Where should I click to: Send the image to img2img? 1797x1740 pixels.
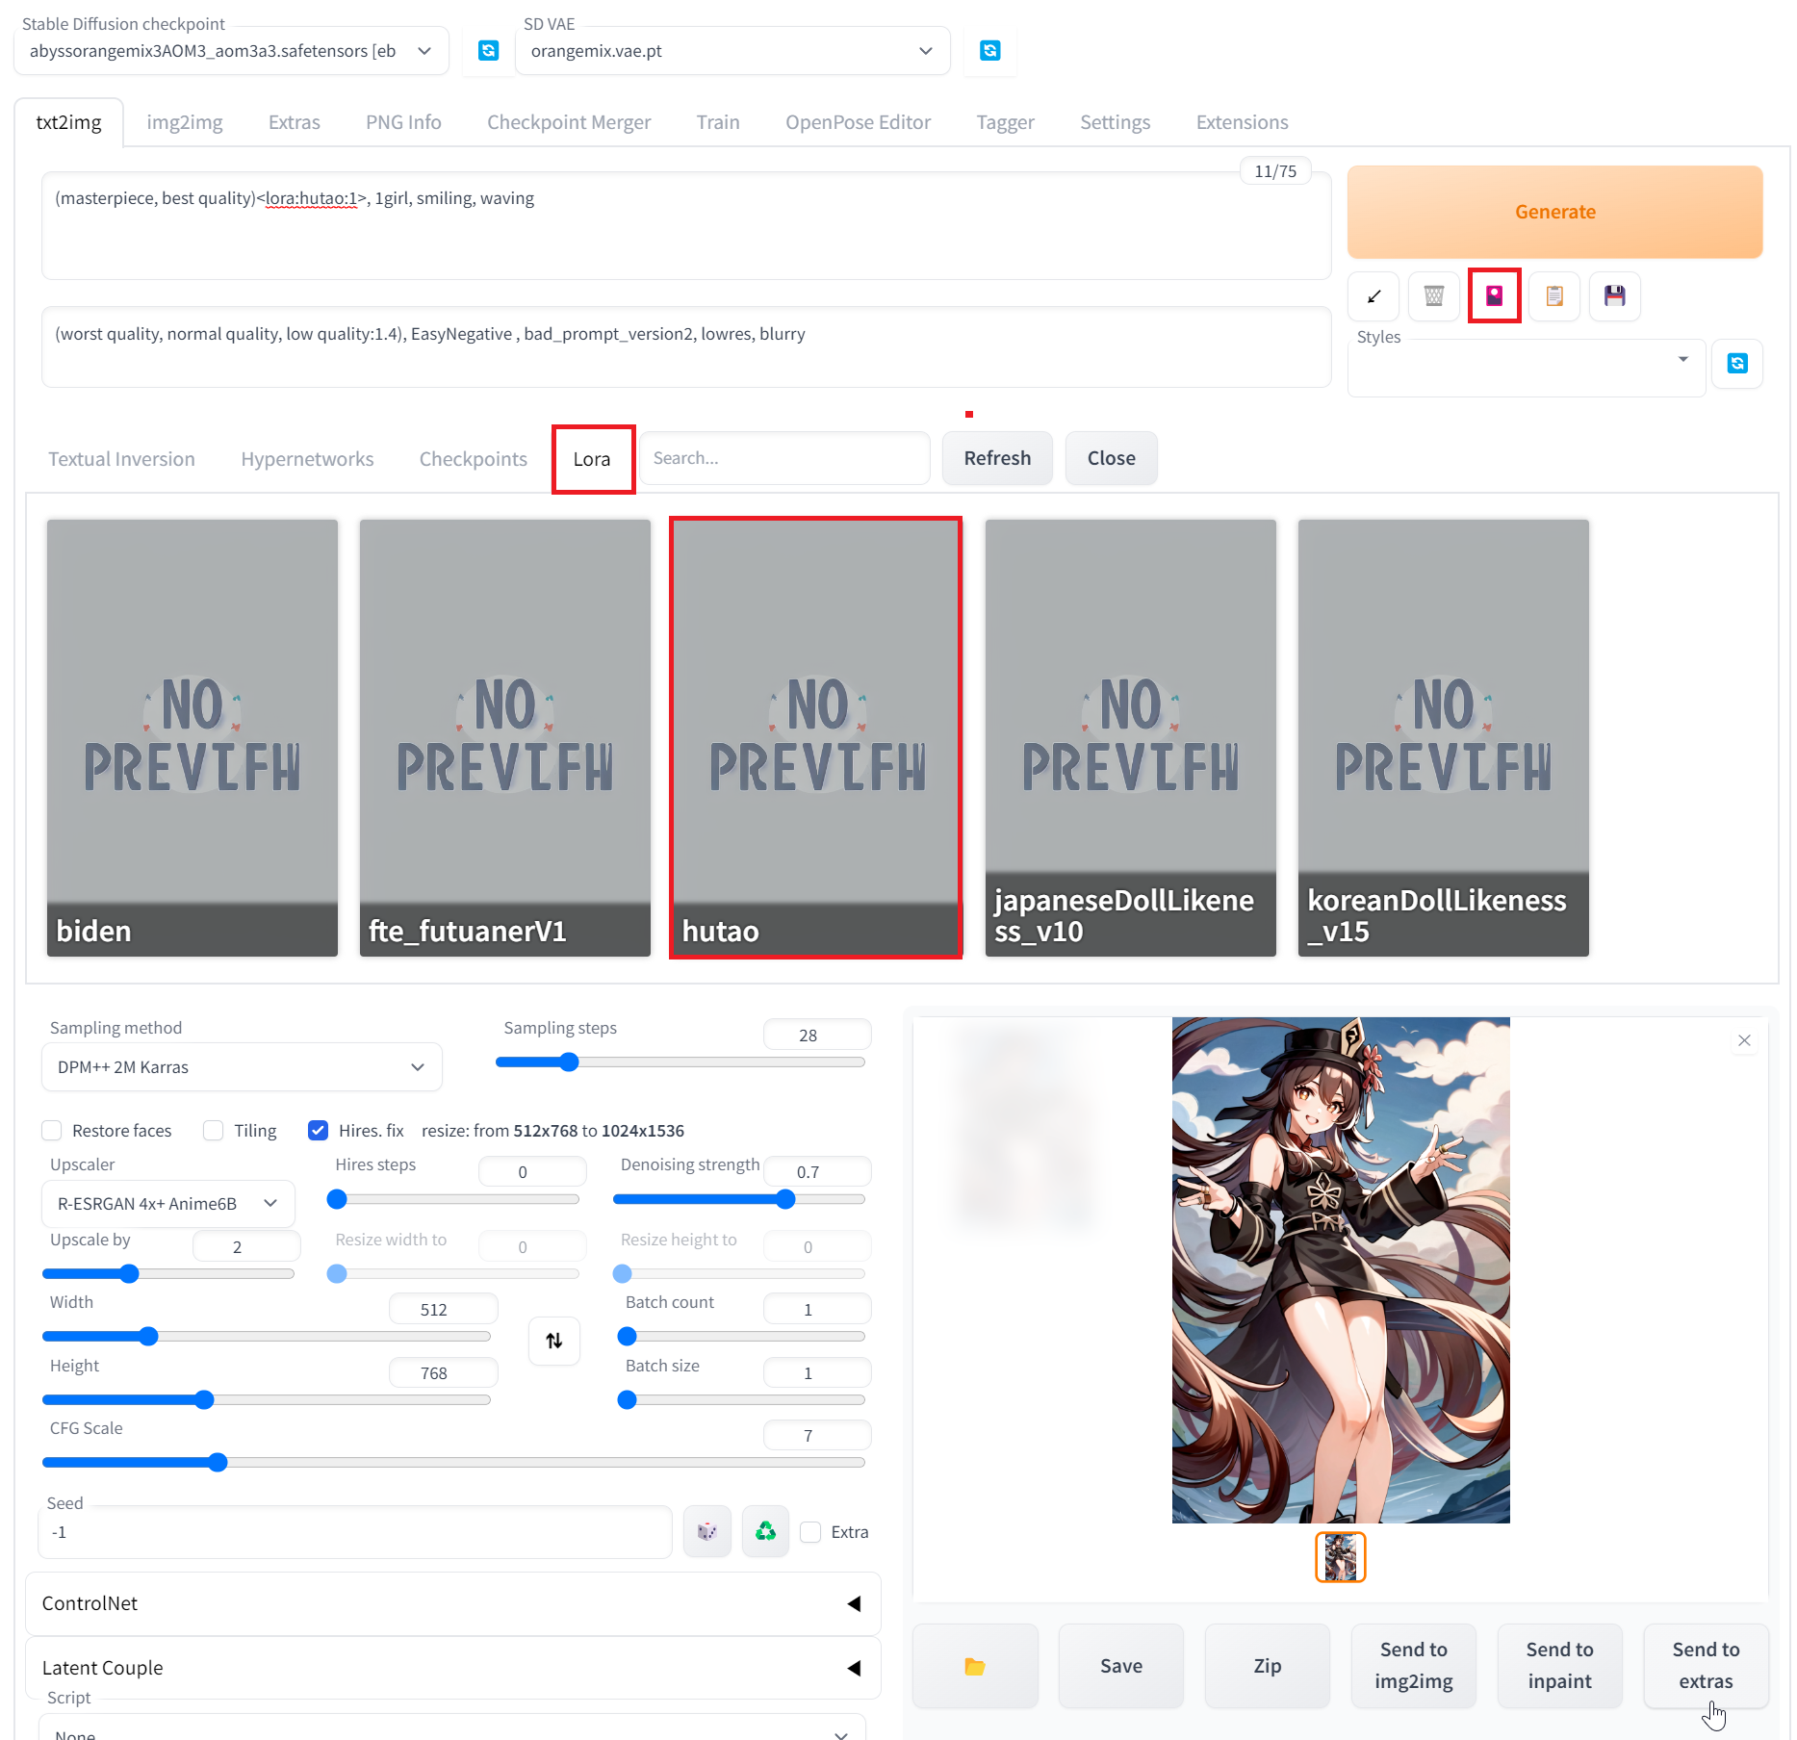1414,1666
